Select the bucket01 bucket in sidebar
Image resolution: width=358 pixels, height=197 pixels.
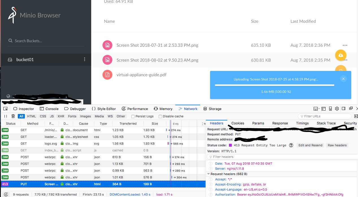click(46, 60)
